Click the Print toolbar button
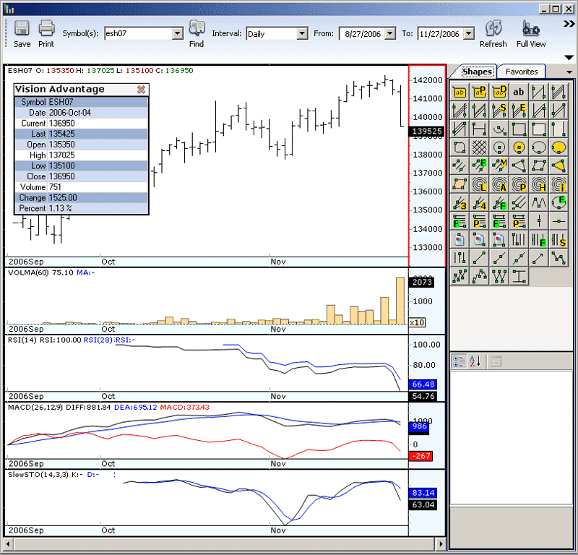 (46, 34)
